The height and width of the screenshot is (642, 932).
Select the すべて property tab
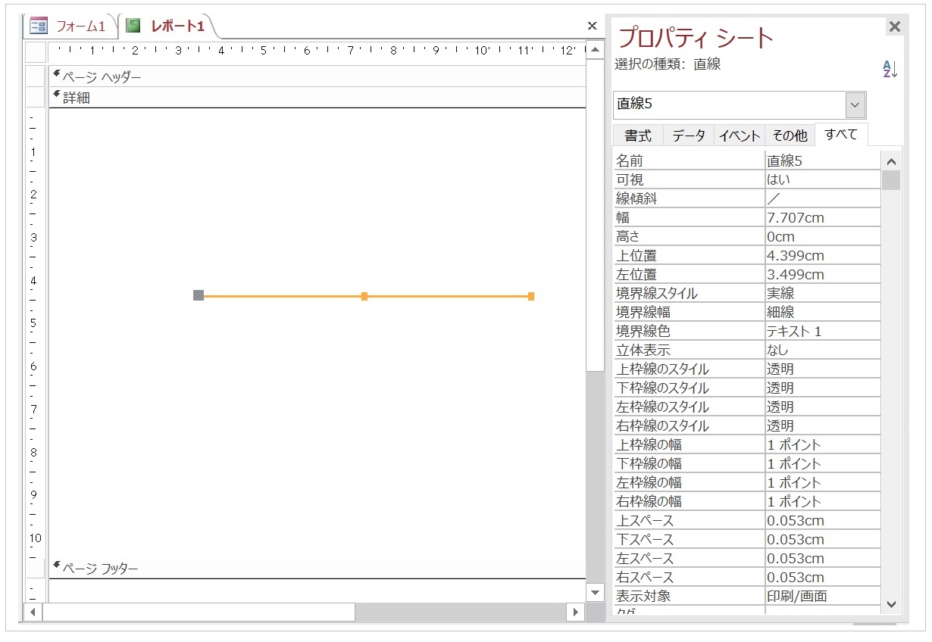tap(841, 134)
